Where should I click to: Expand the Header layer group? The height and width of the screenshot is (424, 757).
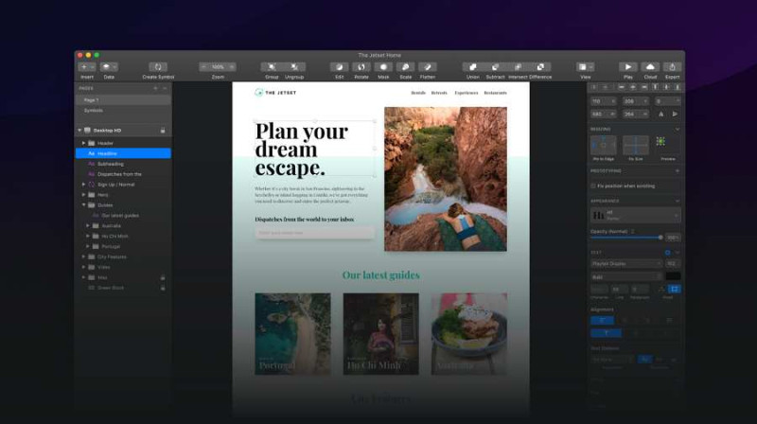pos(83,143)
